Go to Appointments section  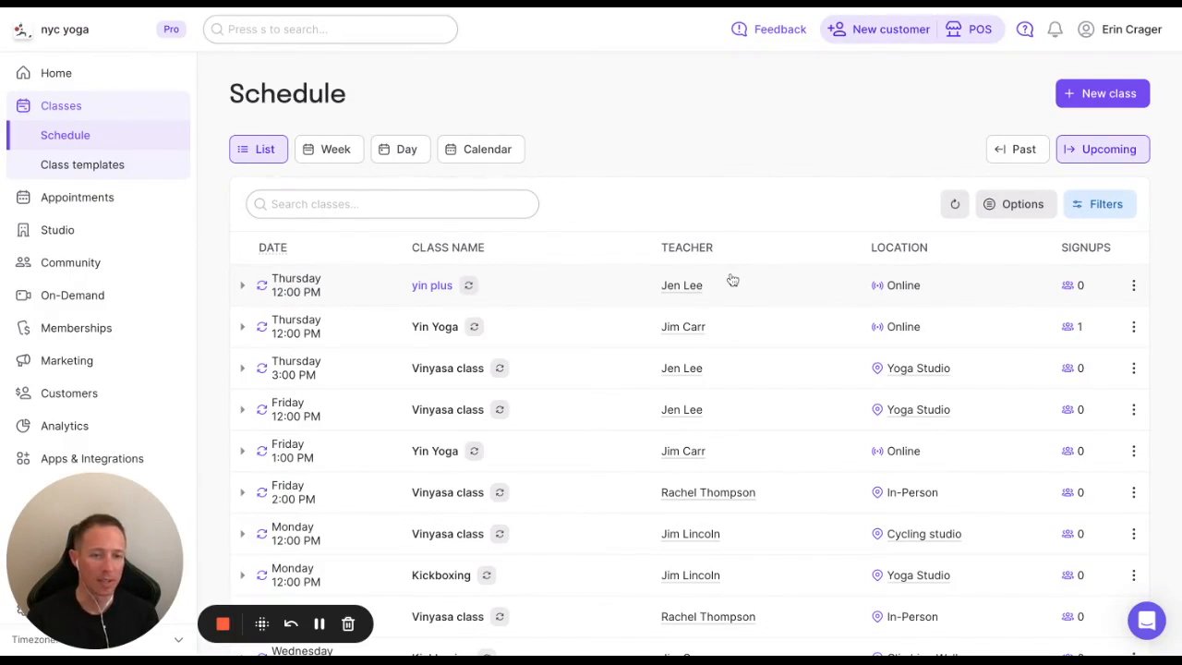78,197
